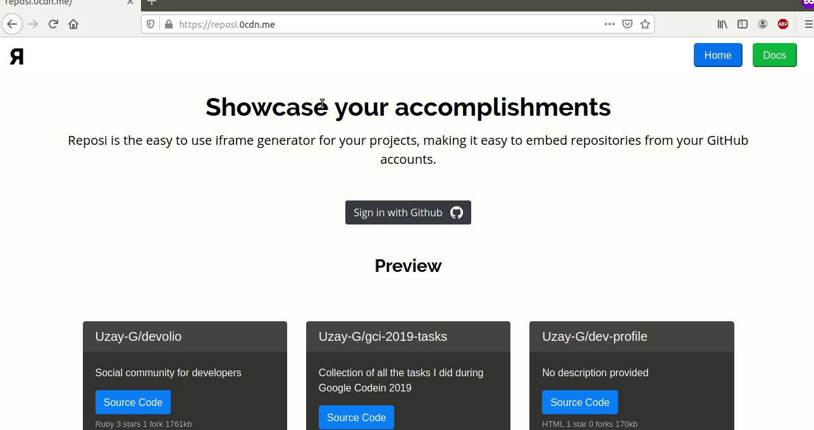
Task: Click the Reposi logo in the page header
Action: (x=17, y=56)
